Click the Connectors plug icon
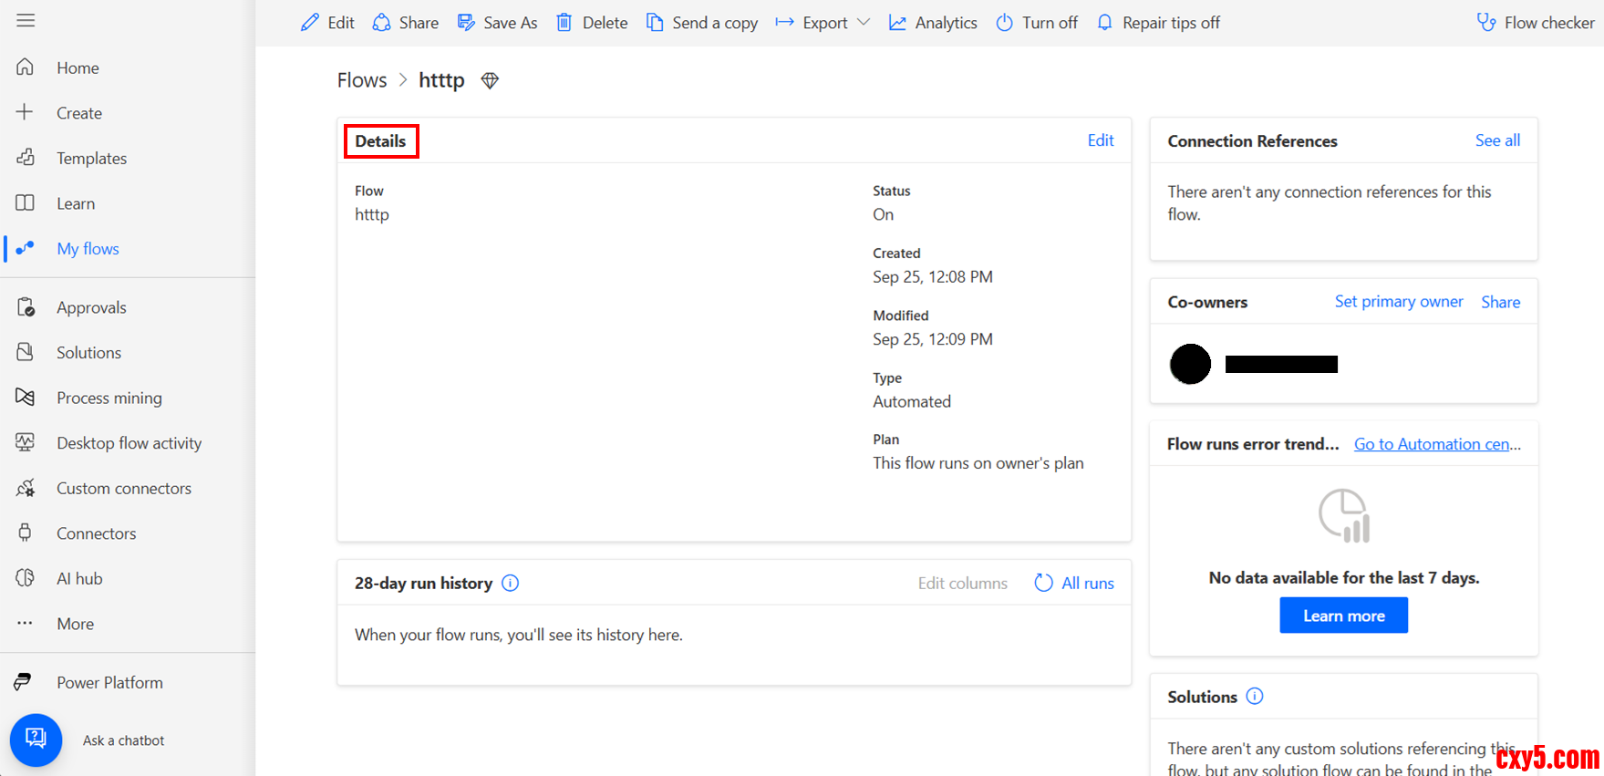Image resolution: width=1604 pixels, height=776 pixels. pyautogui.click(x=26, y=533)
